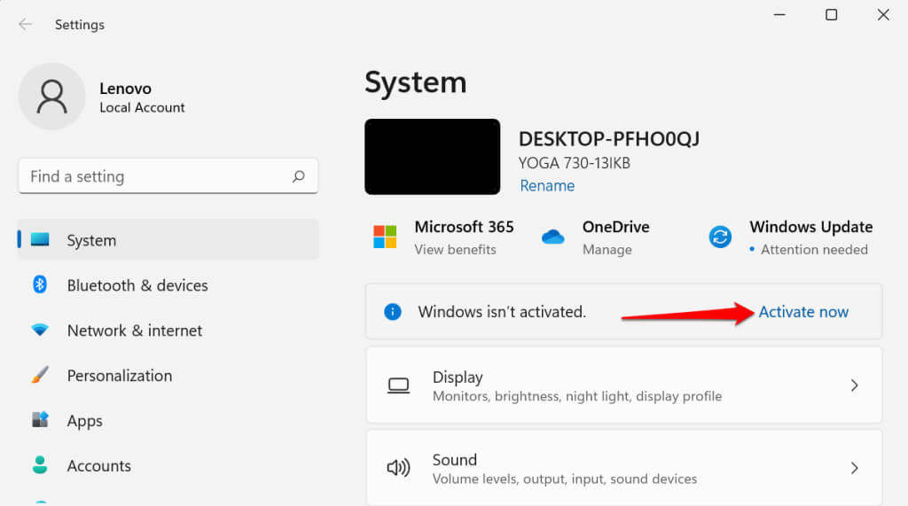The image size is (908, 506).
Task: Click the Personalization paintbrush icon
Action: click(x=40, y=376)
